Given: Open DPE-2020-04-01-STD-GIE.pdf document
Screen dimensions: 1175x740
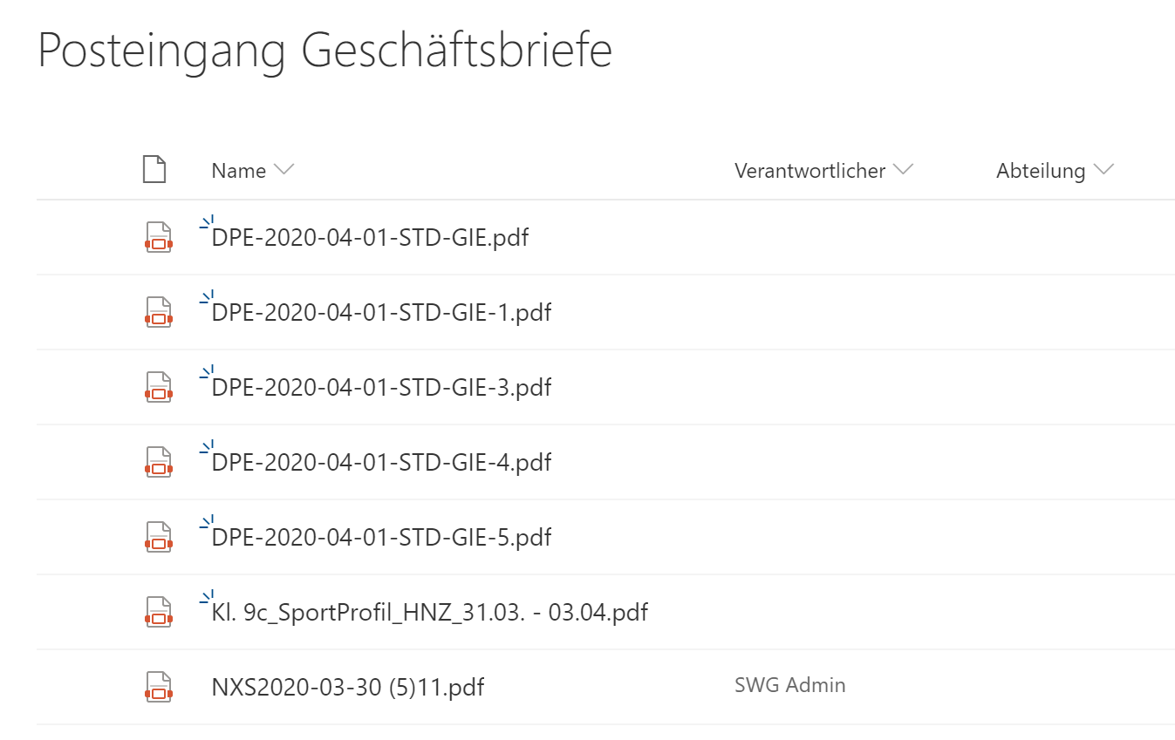Looking at the screenshot, I should click(370, 237).
